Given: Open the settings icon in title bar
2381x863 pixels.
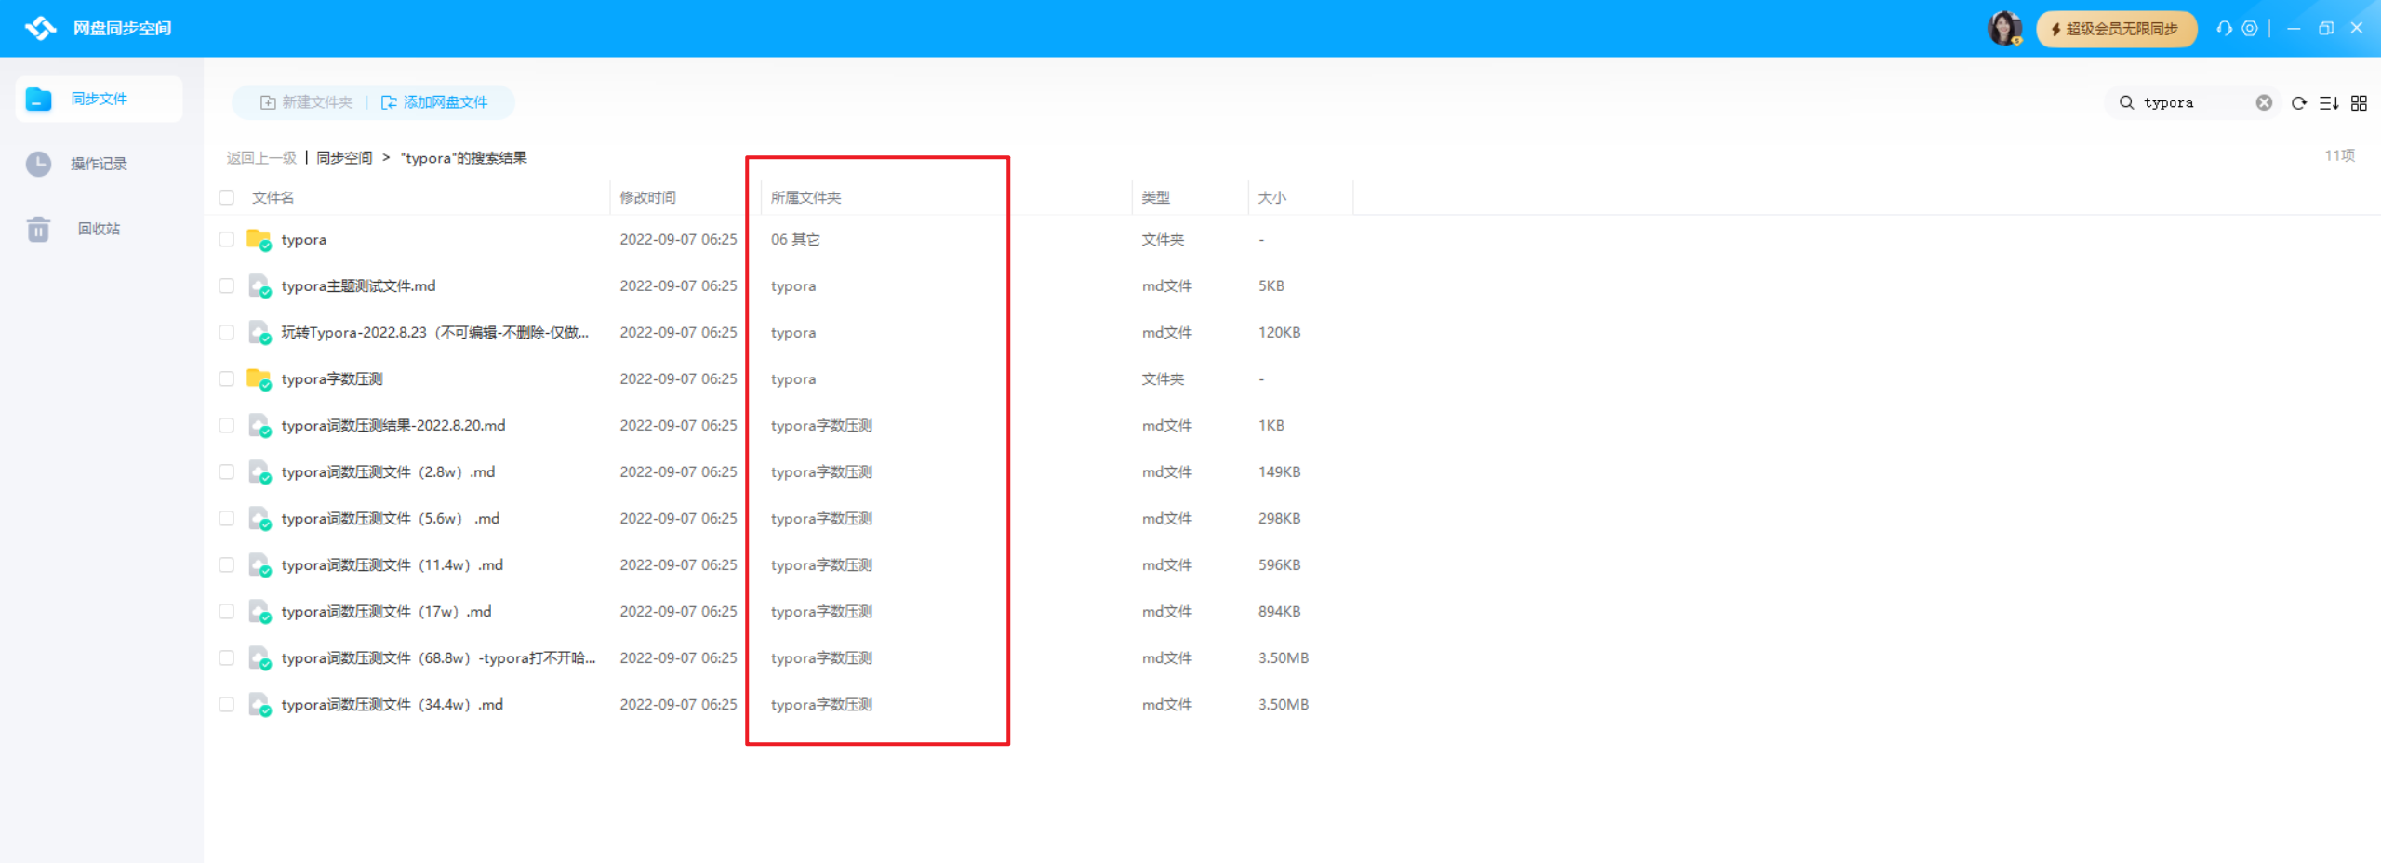Looking at the screenshot, I should pos(2250,28).
